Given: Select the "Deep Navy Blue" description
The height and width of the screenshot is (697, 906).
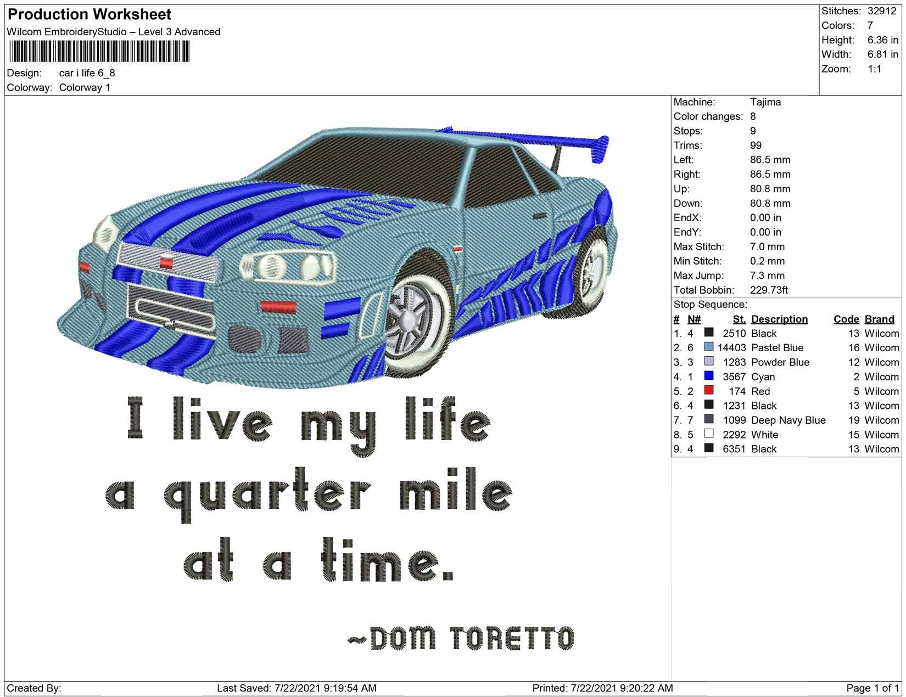Looking at the screenshot, I should point(788,420).
